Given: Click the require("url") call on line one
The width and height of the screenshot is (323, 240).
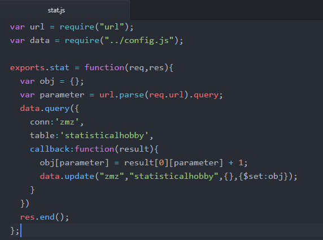Looking at the screenshot, I should coord(94,27).
